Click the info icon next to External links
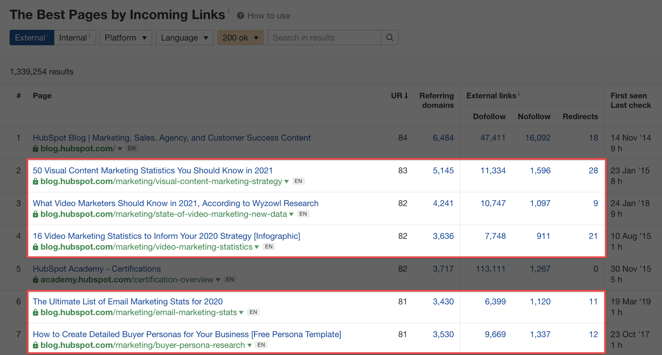The height and width of the screenshot is (355, 662). coord(519,94)
